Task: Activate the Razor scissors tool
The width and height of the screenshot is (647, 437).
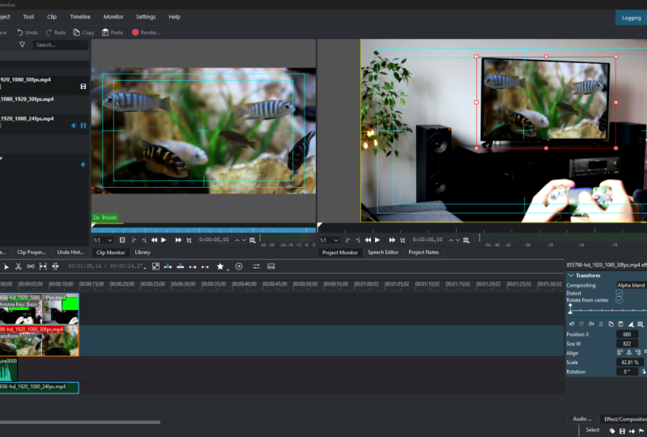Action: (18, 267)
